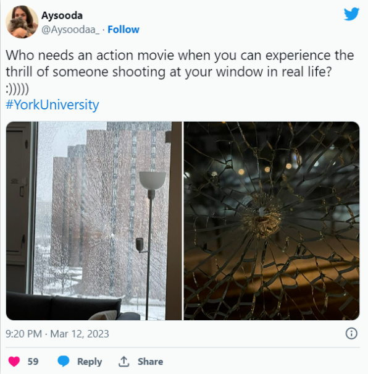This screenshot has height=374, width=368.
Task: Open the Aysooda display name
Action: 62,15
